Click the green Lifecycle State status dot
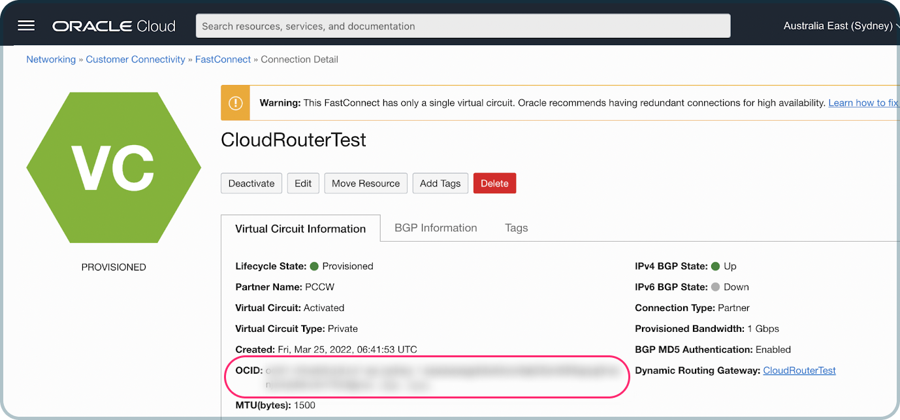 tap(314, 267)
